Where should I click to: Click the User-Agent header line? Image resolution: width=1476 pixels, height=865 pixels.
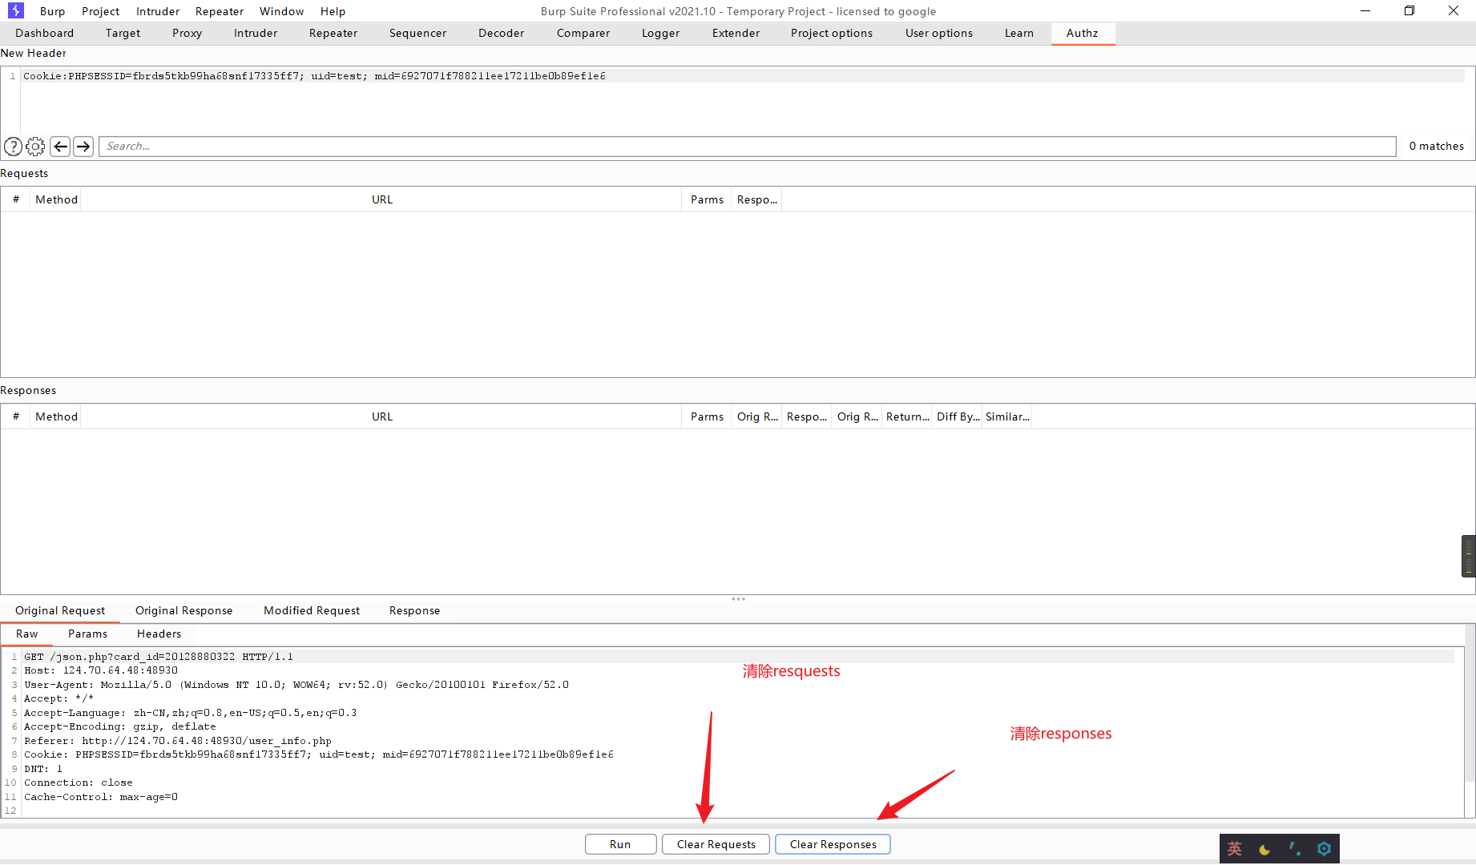pyautogui.click(x=296, y=685)
